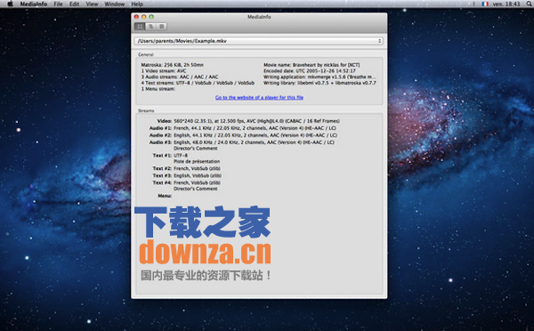Click the '4 Text streams: UTF-8' line

(198, 83)
